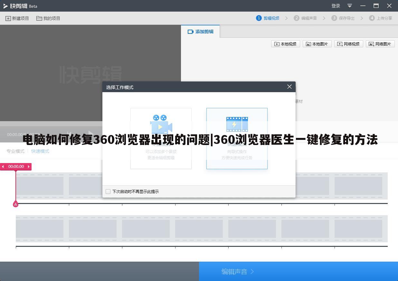Viewport: 398px width, 281px height.
Task: Check 下次启动时不再显示此提示 checkbox
Action: pos(108,191)
